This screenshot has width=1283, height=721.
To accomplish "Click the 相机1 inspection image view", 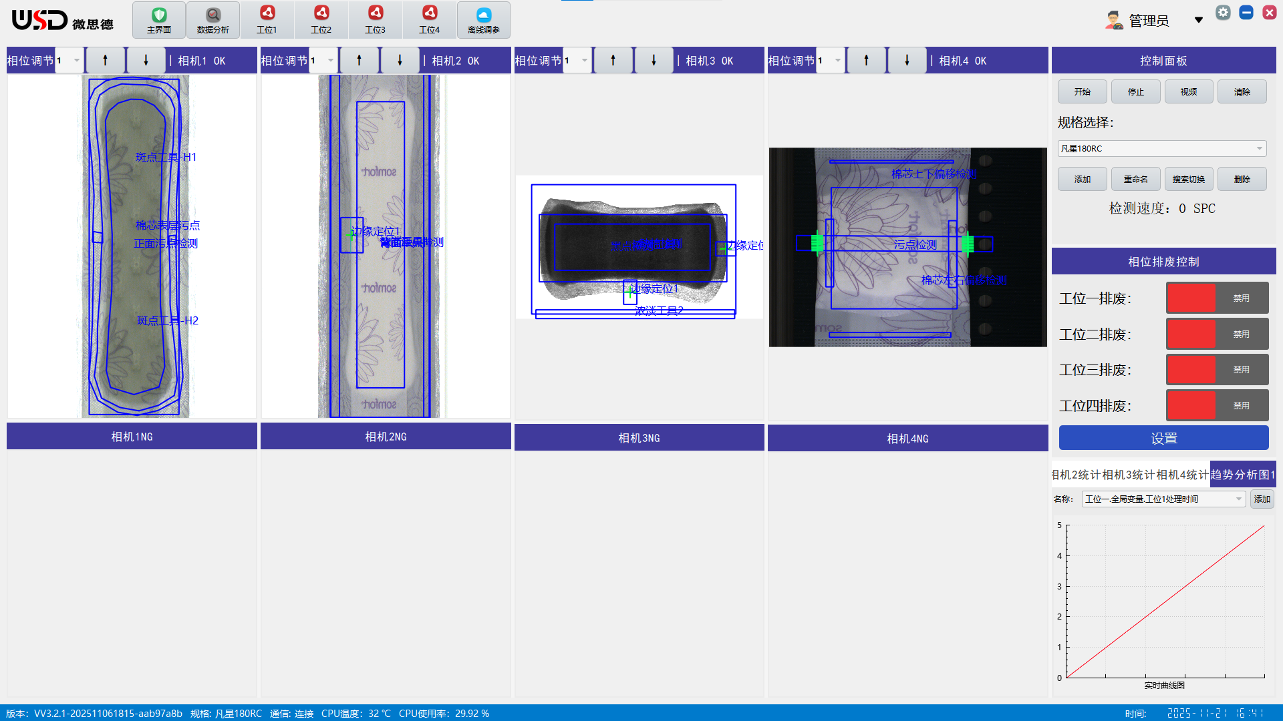I will (132, 246).
